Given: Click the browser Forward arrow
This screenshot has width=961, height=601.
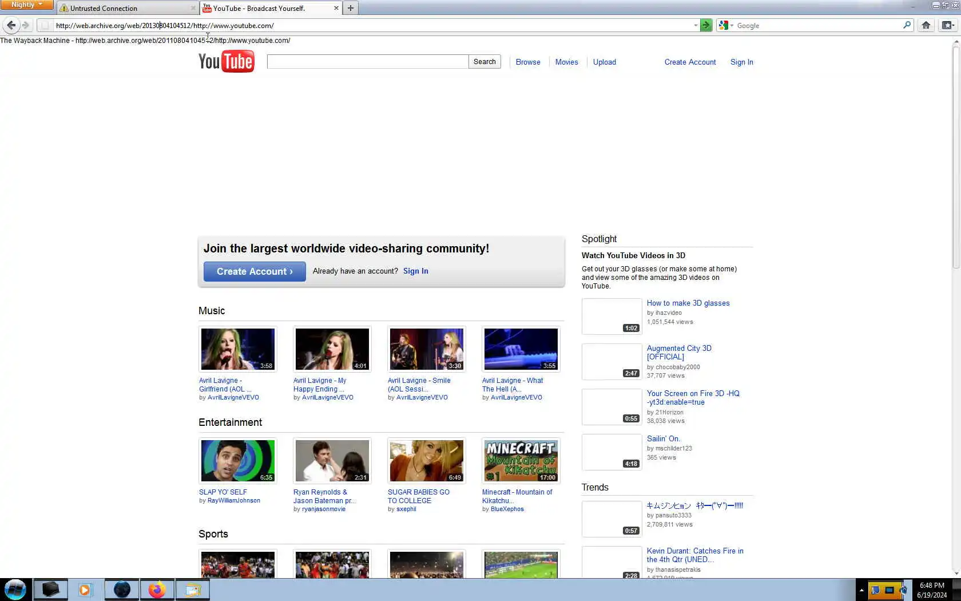Looking at the screenshot, I should pyautogui.click(x=26, y=25).
